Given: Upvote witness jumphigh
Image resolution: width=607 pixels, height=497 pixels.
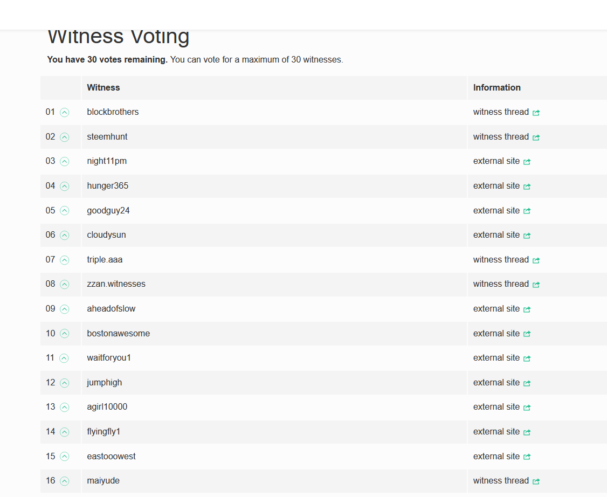Looking at the screenshot, I should (65, 383).
